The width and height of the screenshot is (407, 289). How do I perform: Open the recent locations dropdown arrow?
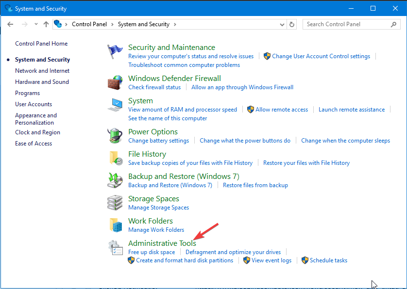point(36,24)
